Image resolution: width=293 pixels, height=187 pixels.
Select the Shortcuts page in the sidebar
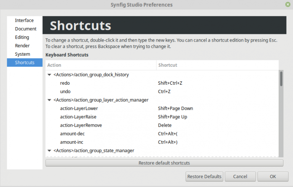point(24,63)
